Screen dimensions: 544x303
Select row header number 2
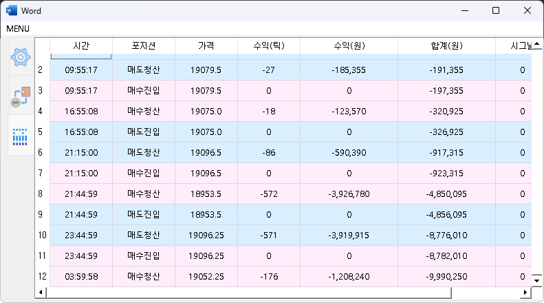pos(41,70)
